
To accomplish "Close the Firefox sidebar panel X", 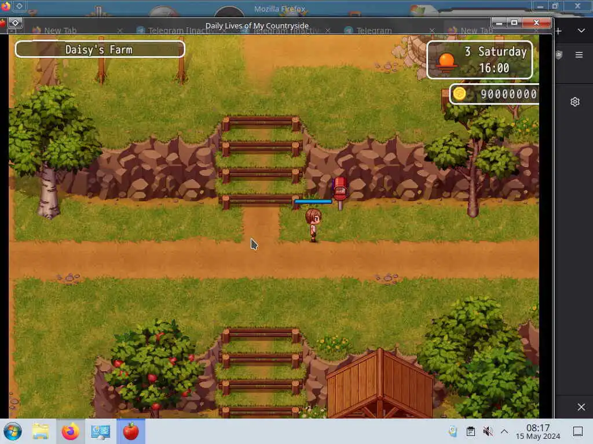I will tap(581, 406).
